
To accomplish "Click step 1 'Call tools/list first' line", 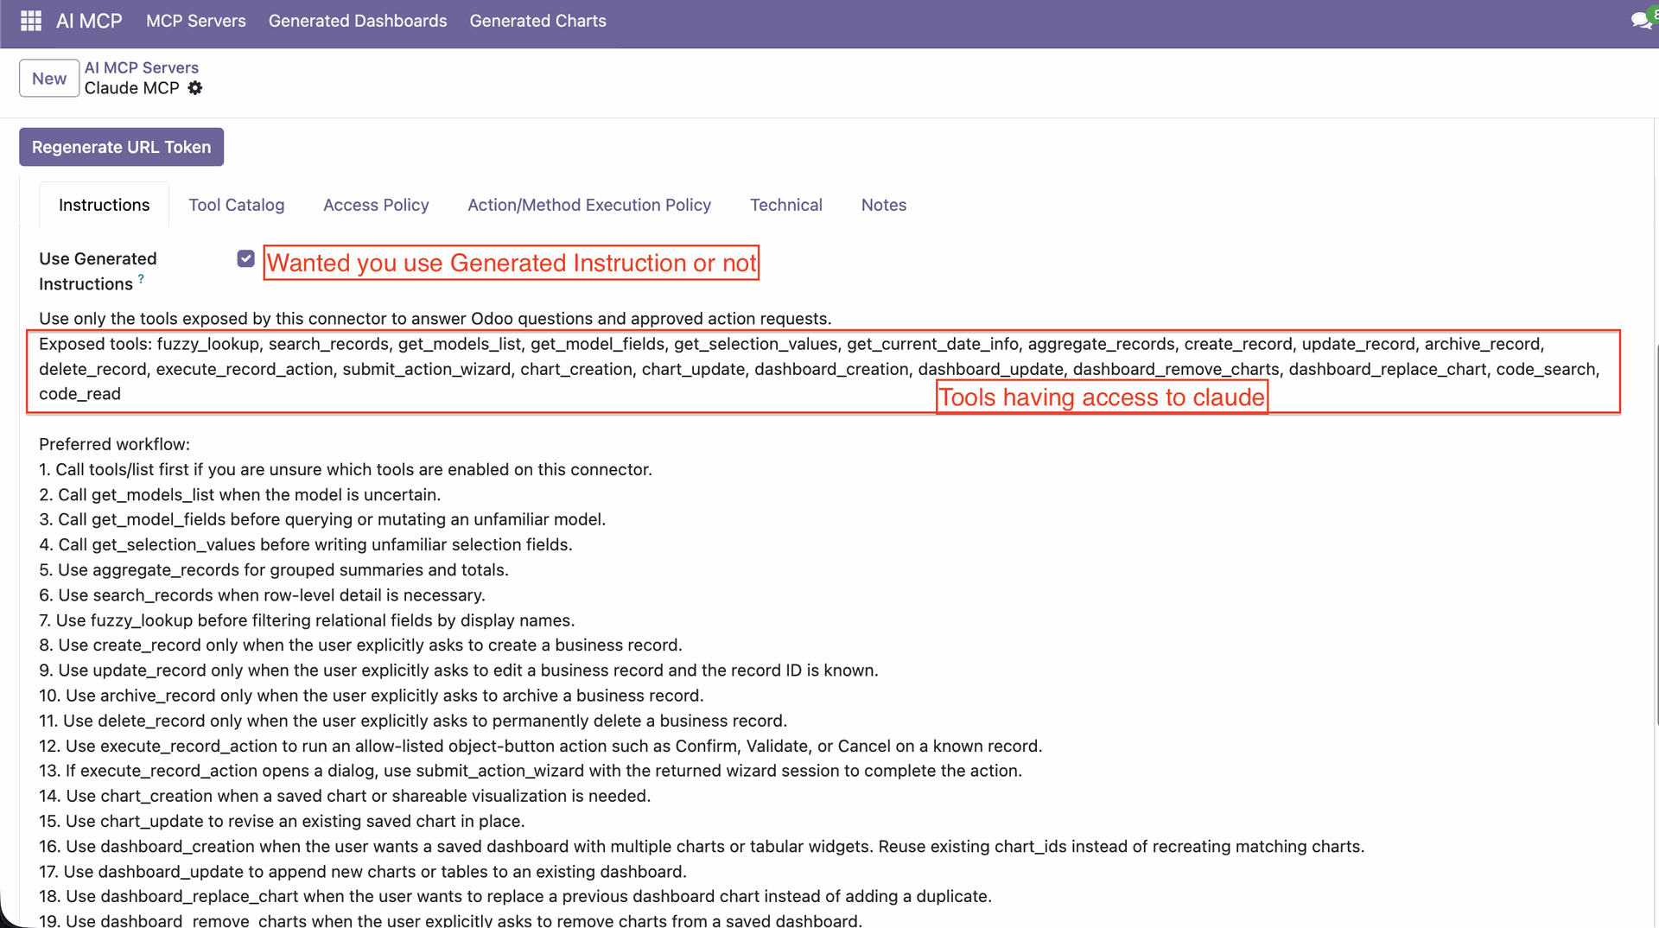I will point(346,469).
